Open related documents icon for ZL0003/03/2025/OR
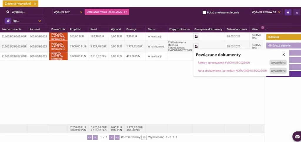Image resolution: width=301 pixels, height=142 pixels. pyautogui.click(x=196, y=36)
